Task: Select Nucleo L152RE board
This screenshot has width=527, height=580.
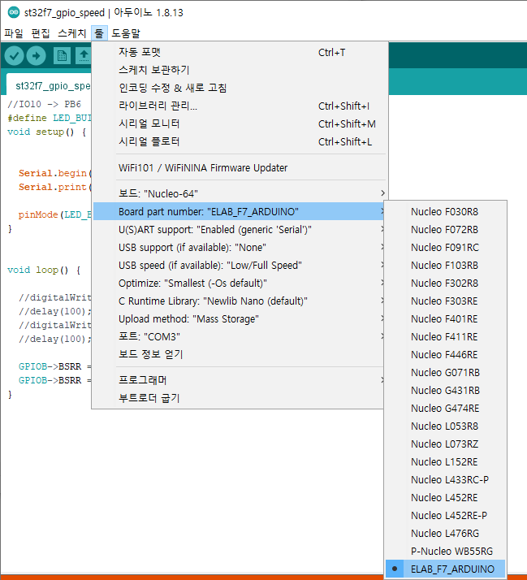Action: 445,461
